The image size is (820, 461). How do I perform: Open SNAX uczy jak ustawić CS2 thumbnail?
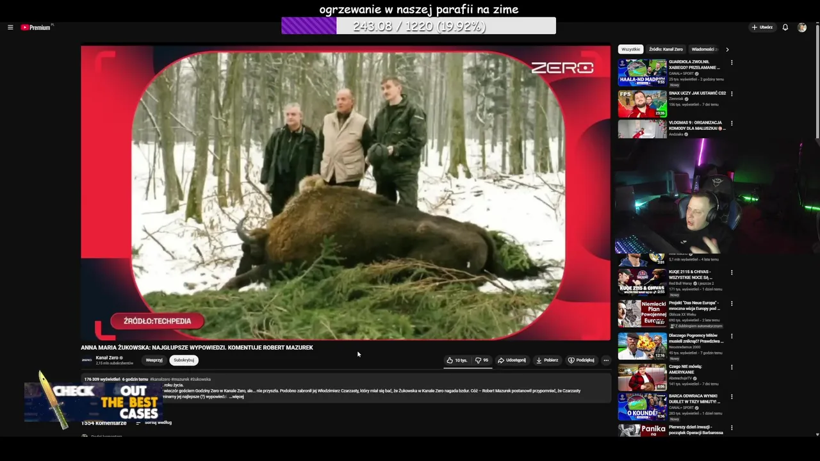tap(642, 104)
